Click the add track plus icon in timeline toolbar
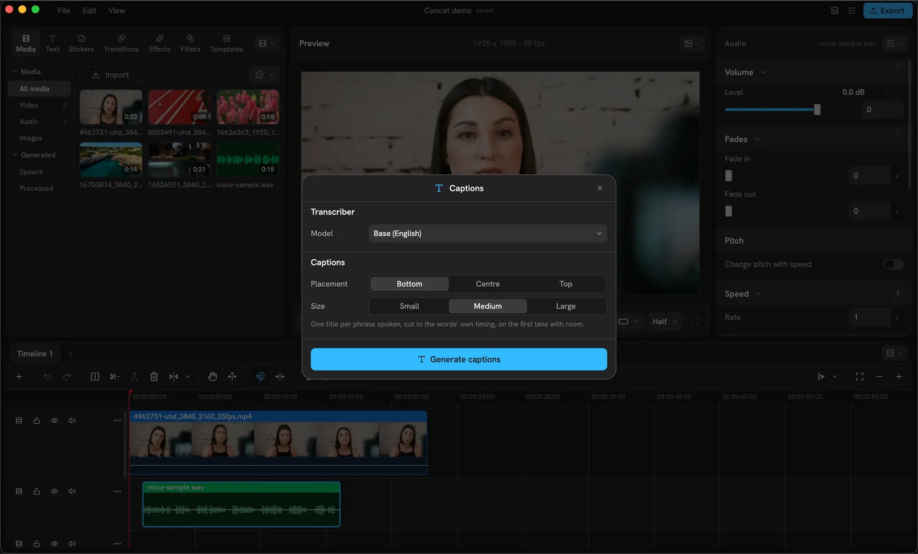Screen dimensions: 918x554 (x=19, y=377)
